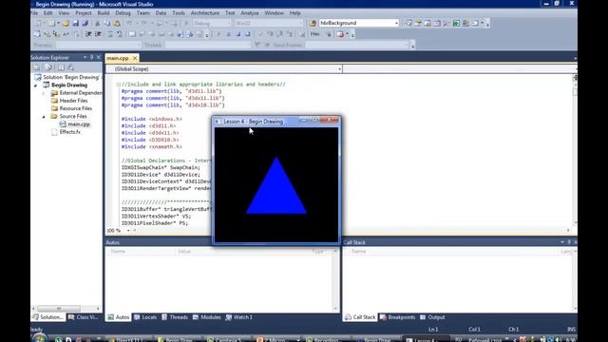Click Solution Explorer horizontal scrollbar
This screenshot has height=342, width=608.
59,308
